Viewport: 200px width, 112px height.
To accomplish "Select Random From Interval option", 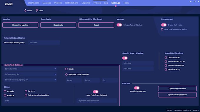I will coord(66,75).
